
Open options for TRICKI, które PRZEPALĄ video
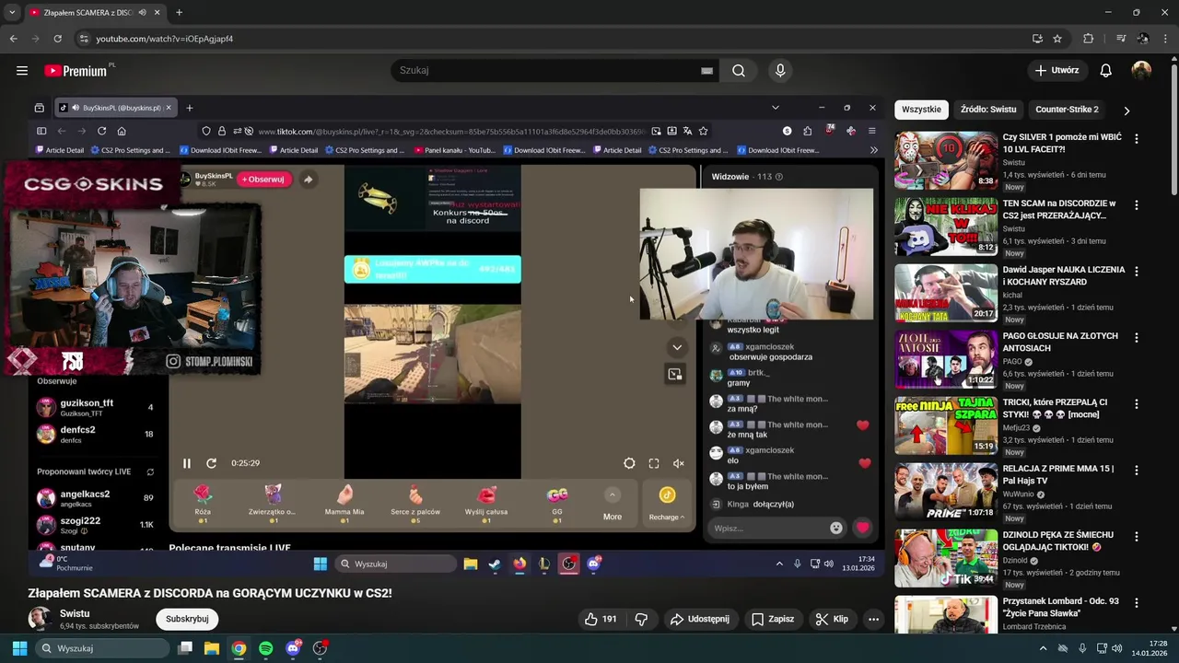tap(1136, 403)
